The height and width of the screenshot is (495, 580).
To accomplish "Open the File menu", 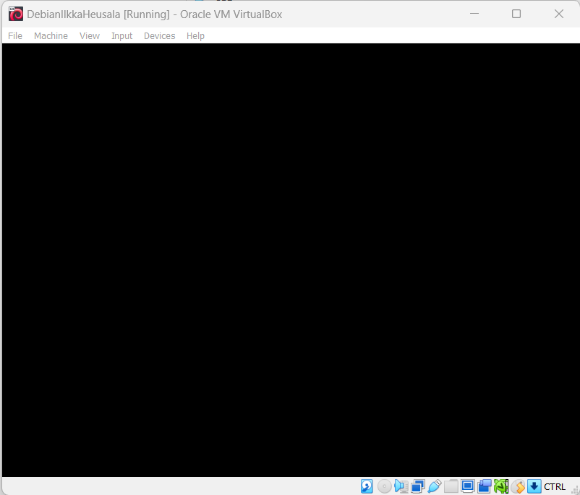I will (x=15, y=35).
